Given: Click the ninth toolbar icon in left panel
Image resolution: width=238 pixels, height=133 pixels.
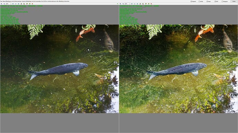Looking at the screenshot, I should tap(27, 4).
